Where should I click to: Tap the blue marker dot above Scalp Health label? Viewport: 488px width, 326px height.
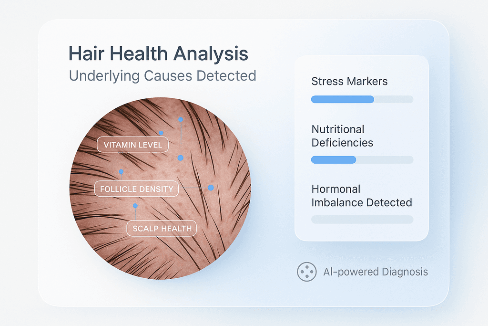coord(135,206)
